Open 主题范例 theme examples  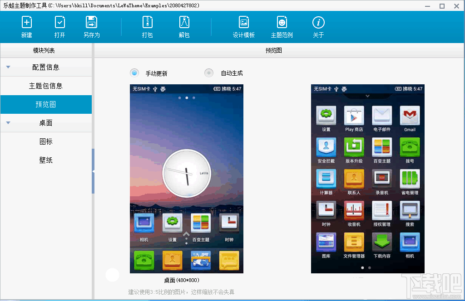[282, 27]
